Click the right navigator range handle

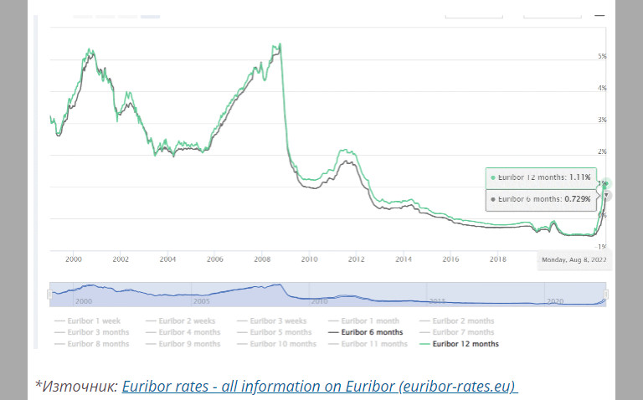point(606,294)
